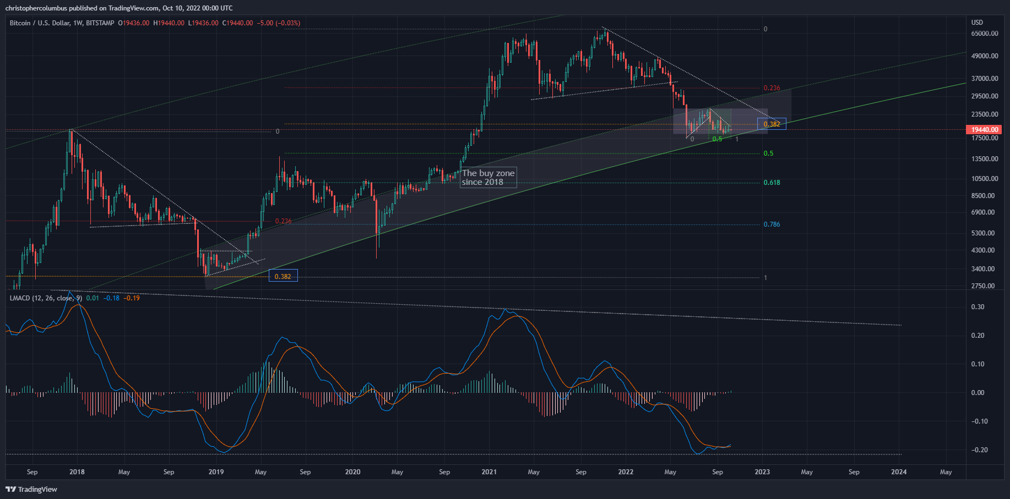This screenshot has height=499, width=1010.
Task: Click the boxed 0.382 label beside price axis
Action: (x=772, y=124)
